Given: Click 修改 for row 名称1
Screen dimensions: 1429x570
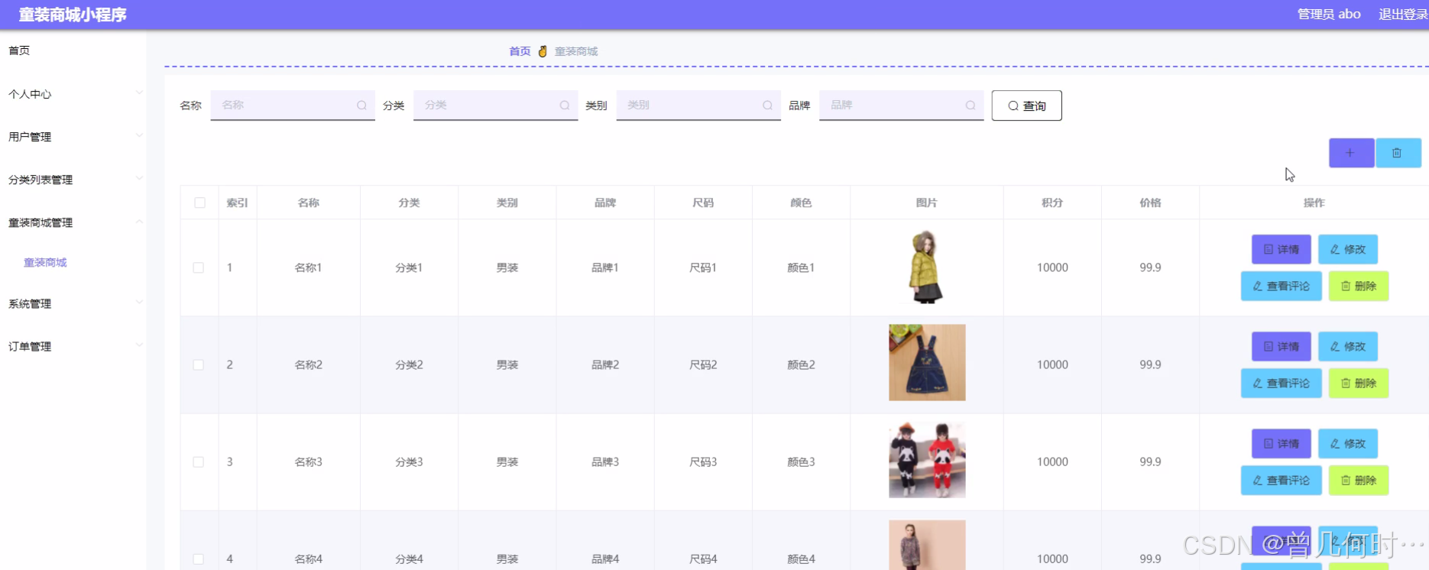Looking at the screenshot, I should [x=1348, y=249].
